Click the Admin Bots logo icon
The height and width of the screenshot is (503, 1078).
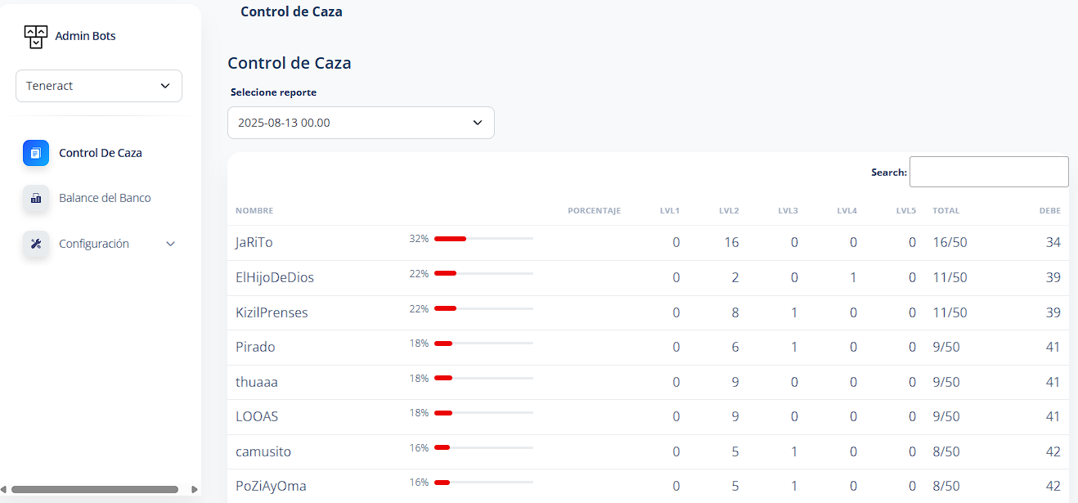(36, 36)
